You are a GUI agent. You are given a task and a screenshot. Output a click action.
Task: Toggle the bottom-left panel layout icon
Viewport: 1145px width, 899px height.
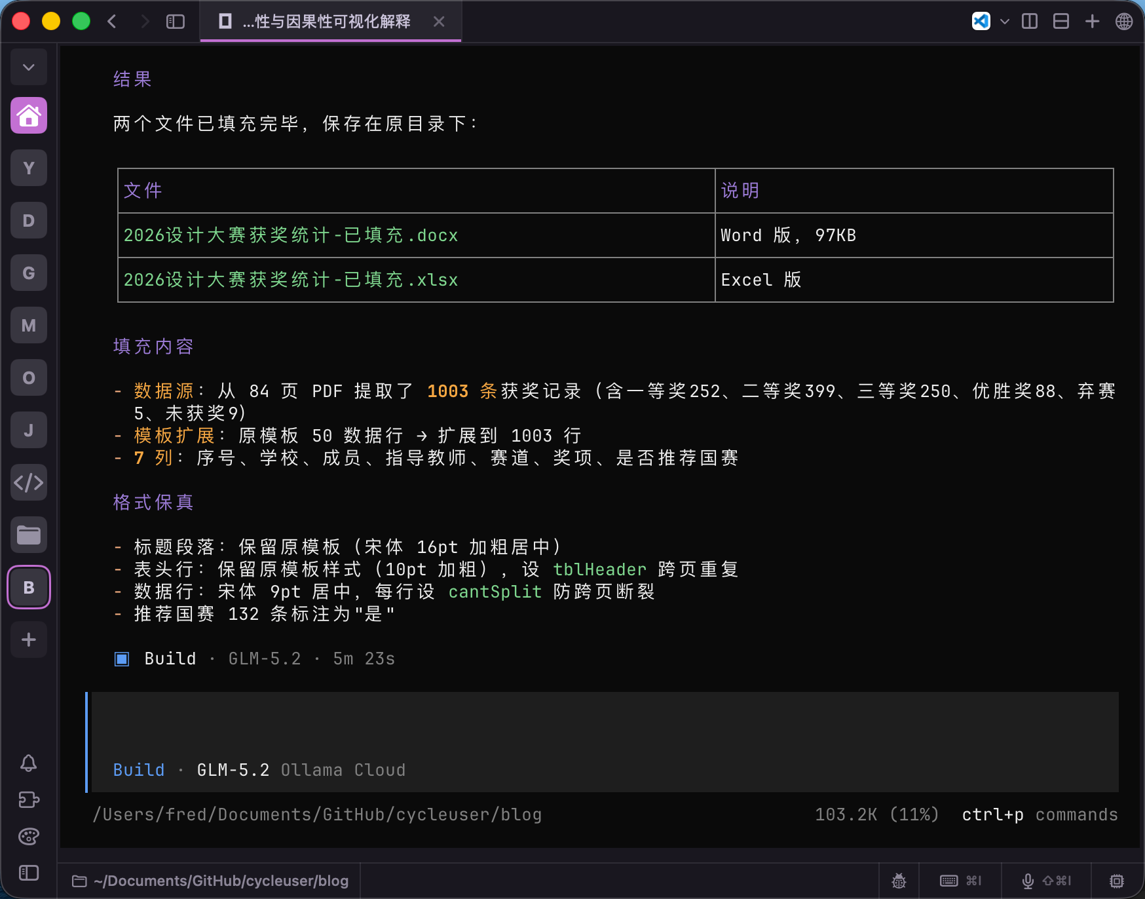[29, 873]
